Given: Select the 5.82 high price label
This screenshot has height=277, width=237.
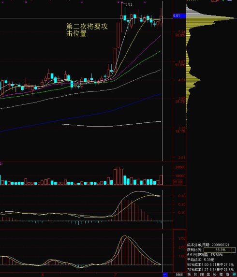Looking at the screenshot, I should click(129, 4).
